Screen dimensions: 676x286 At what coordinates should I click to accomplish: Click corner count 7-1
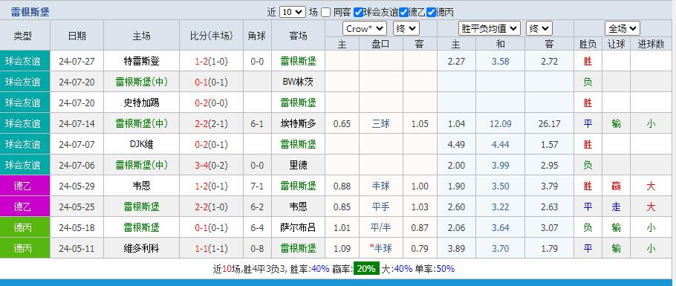(x=257, y=186)
